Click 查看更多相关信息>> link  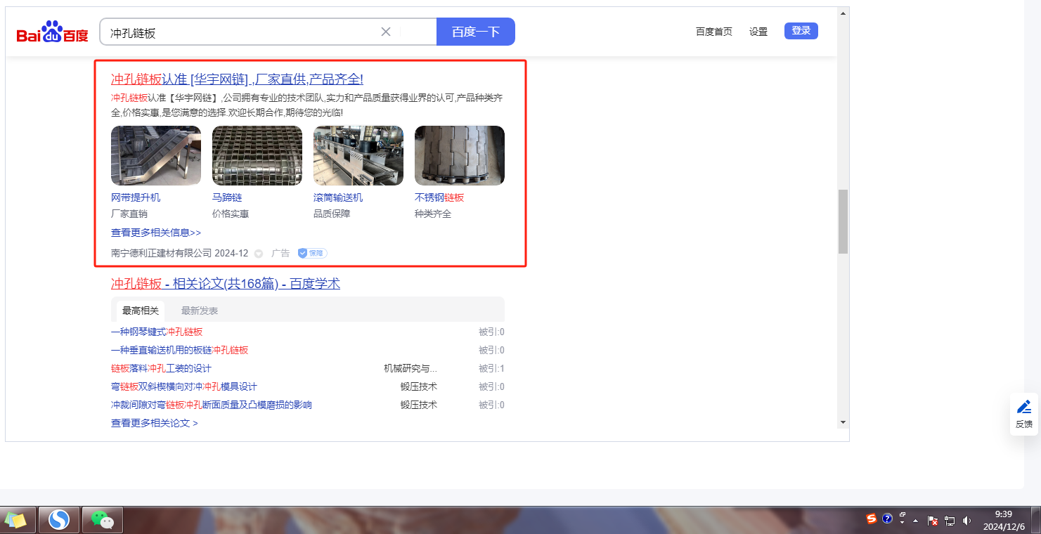point(156,233)
